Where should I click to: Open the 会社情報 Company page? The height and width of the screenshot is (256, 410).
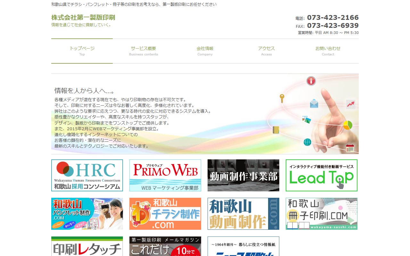click(205, 51)
